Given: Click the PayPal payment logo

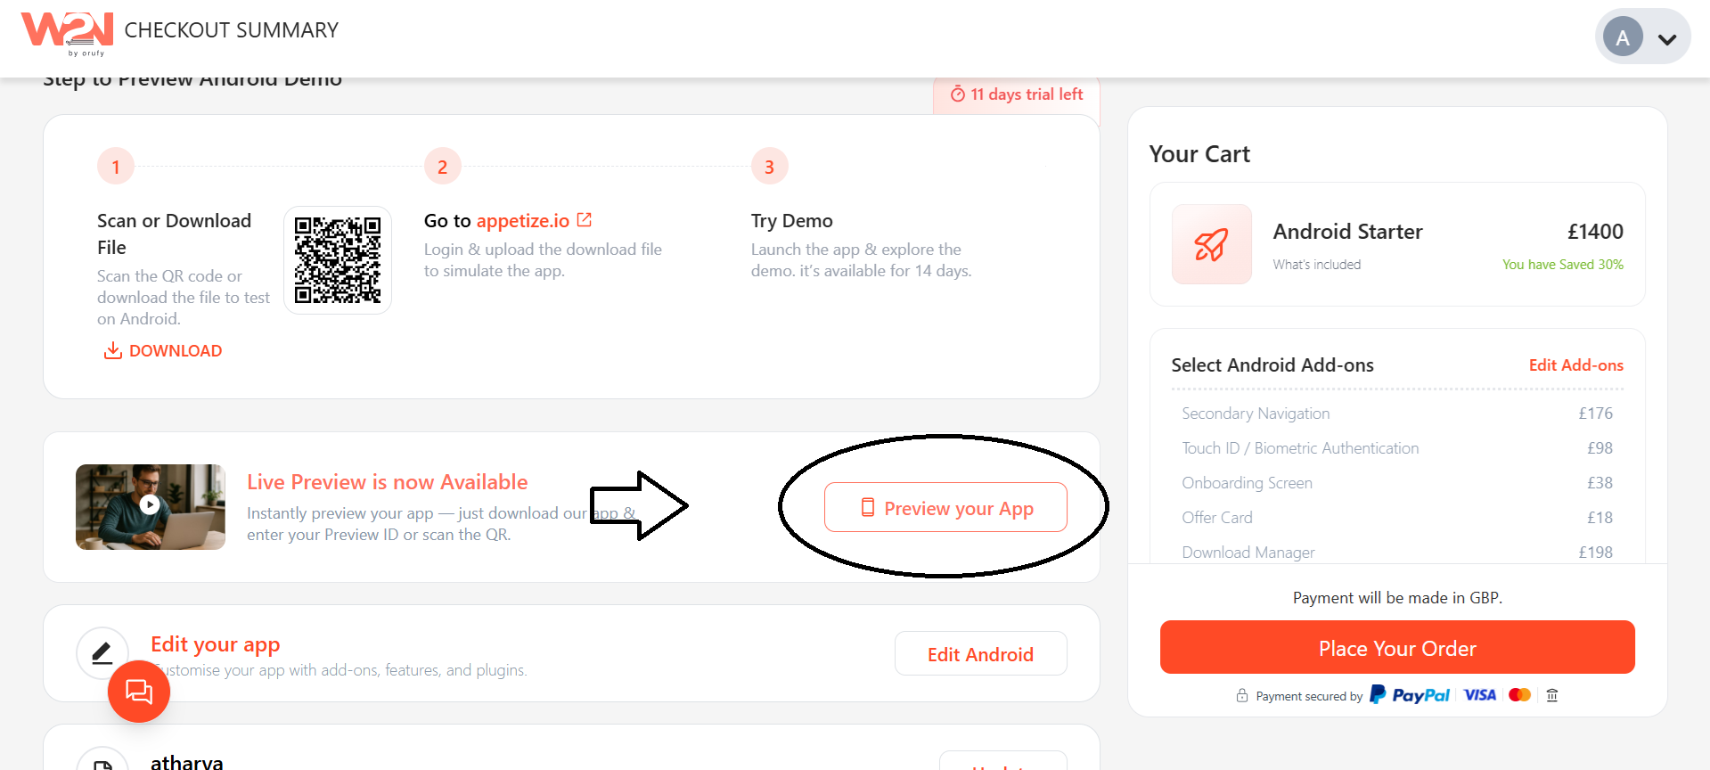Looking at the screenshot, I should point(1410,694).
